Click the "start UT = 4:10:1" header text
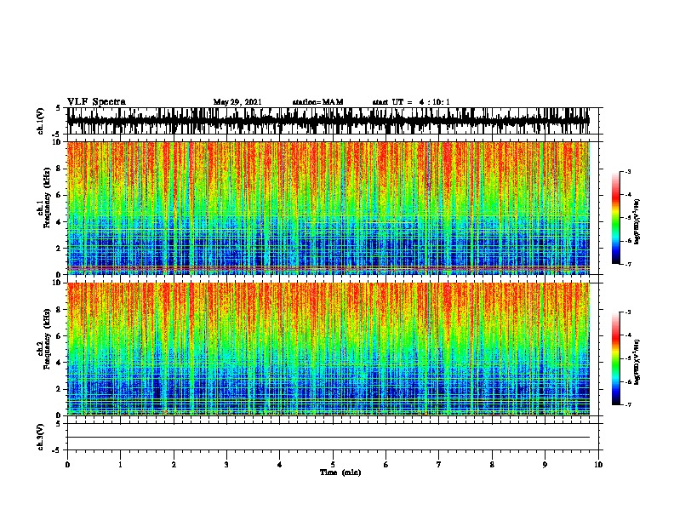This screenshot has width=674, height=521. [x=411, y=102]
